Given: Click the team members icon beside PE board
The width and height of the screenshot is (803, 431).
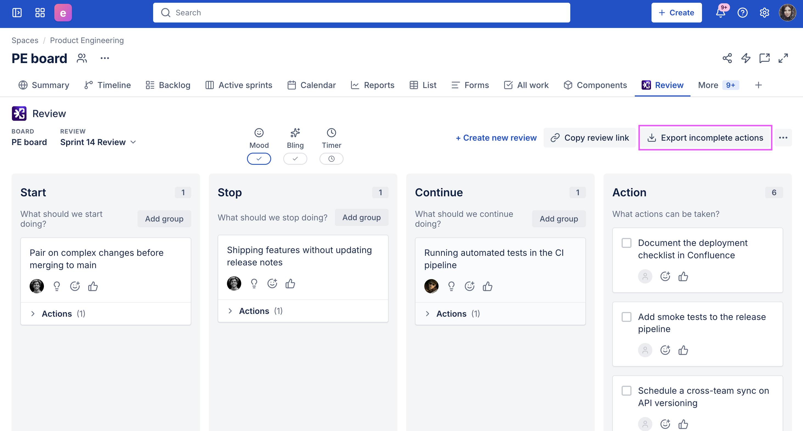Looking at the screenshot, I should click(x=82, y=58).
